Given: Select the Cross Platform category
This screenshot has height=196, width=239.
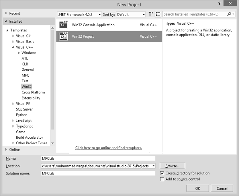Looking at the screenshot, I should tap(33, 92).
